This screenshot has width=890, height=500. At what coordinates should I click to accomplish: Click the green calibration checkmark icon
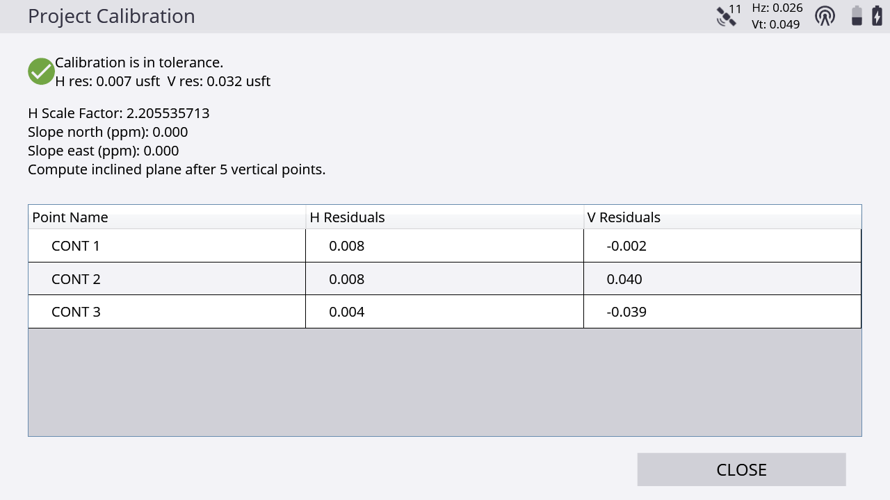coord(41,72)
